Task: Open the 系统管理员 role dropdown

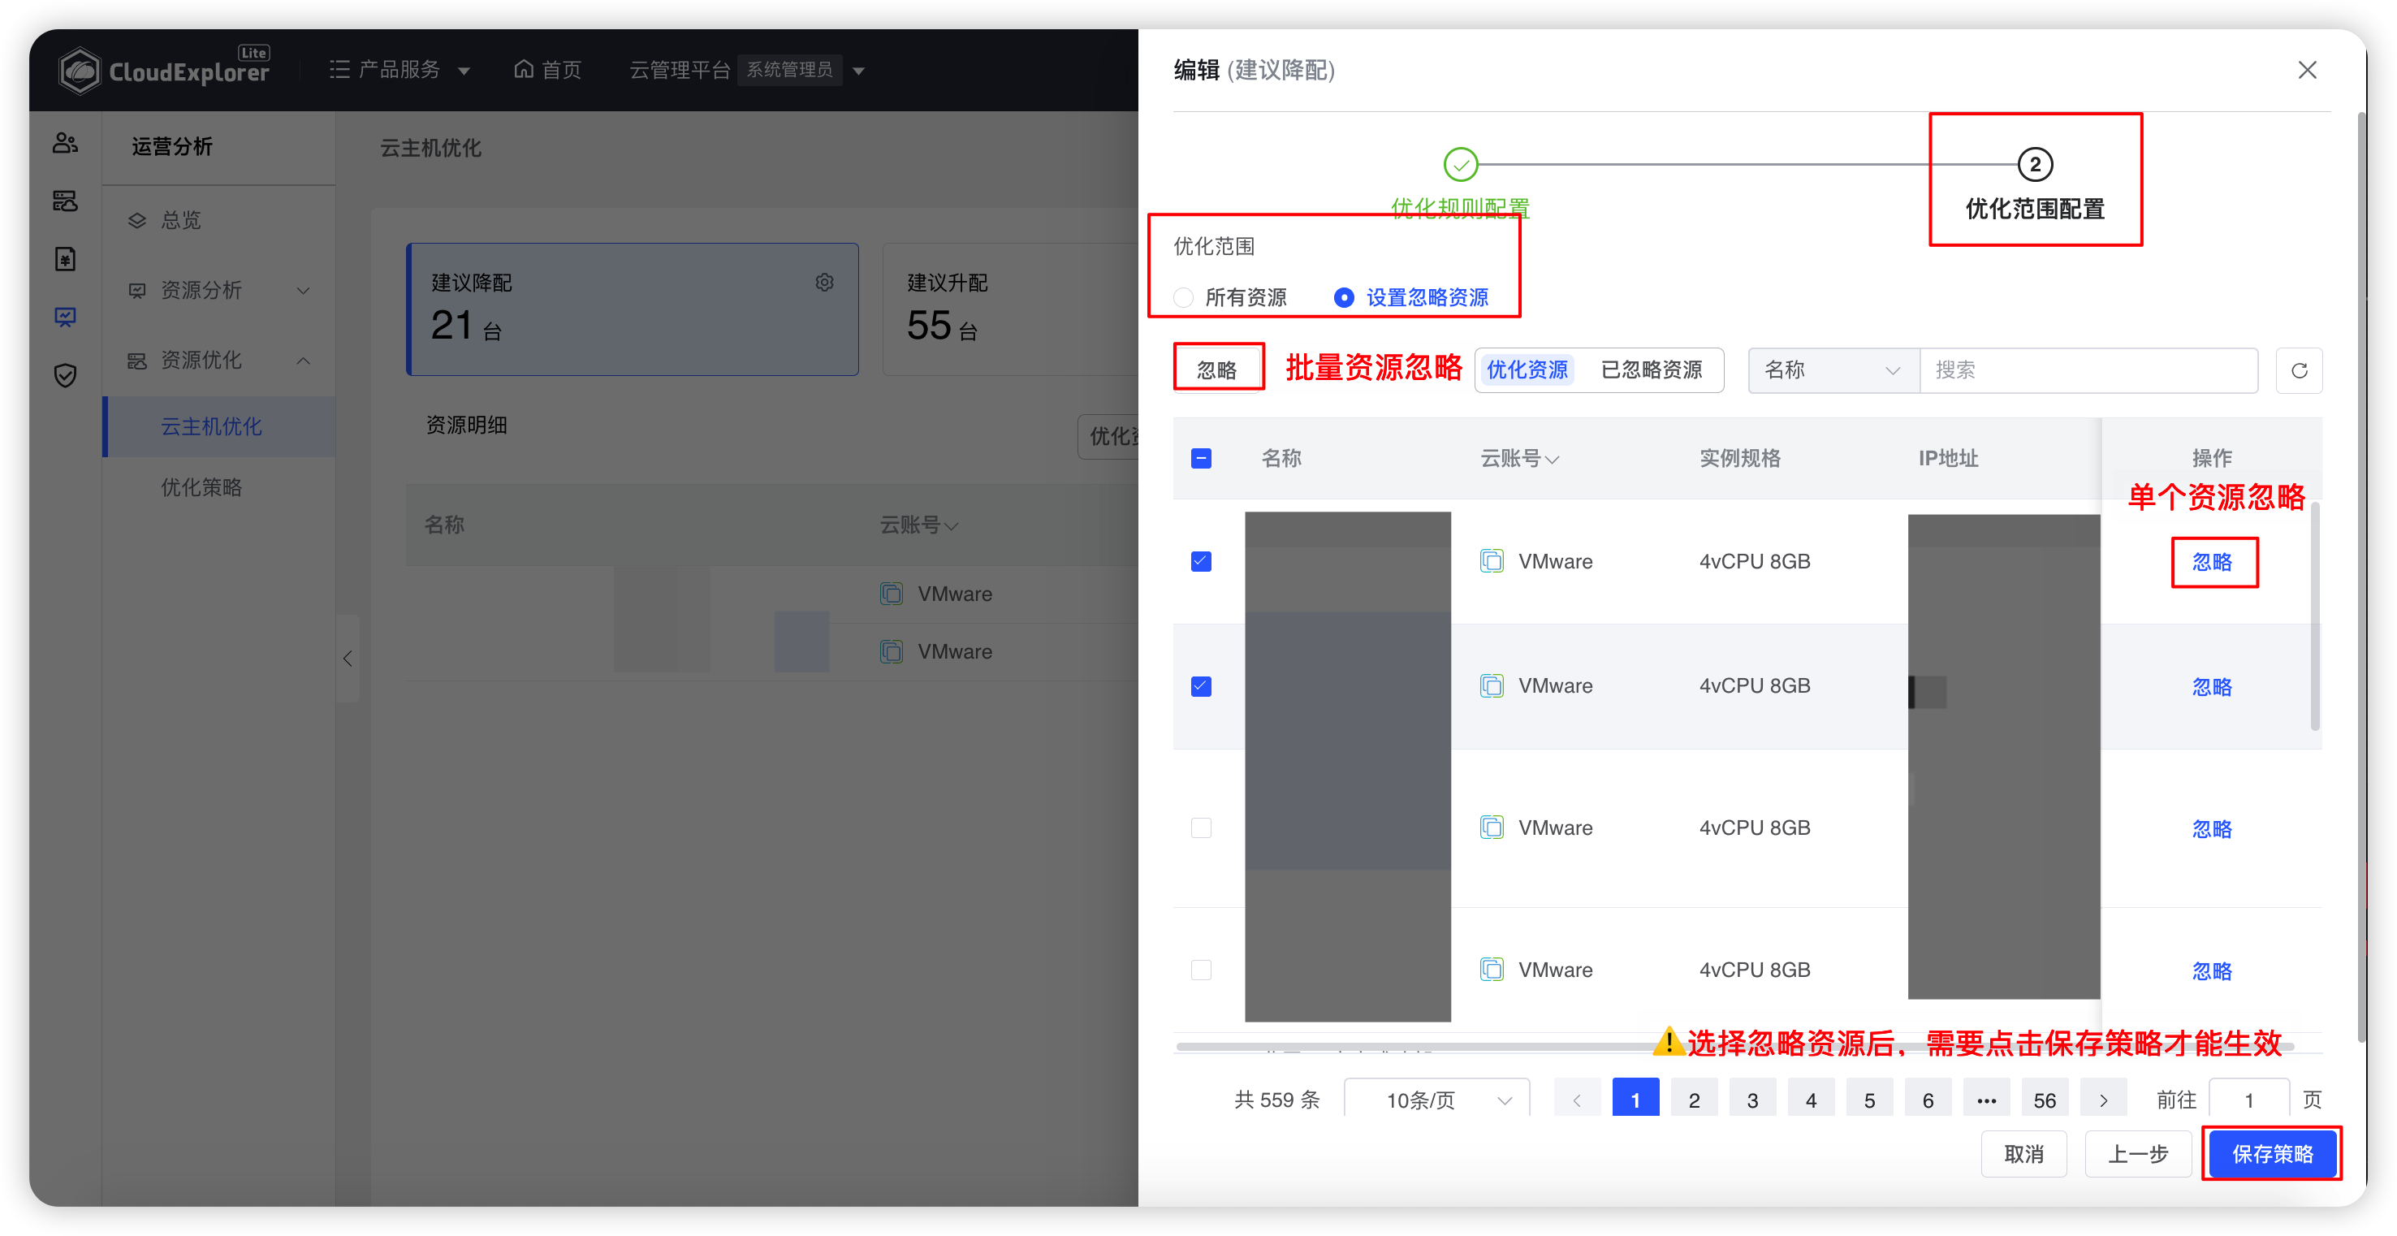Action: pos(802,70)
